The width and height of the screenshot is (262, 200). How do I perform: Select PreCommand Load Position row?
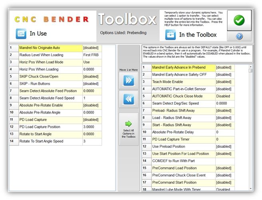(189, 168)
